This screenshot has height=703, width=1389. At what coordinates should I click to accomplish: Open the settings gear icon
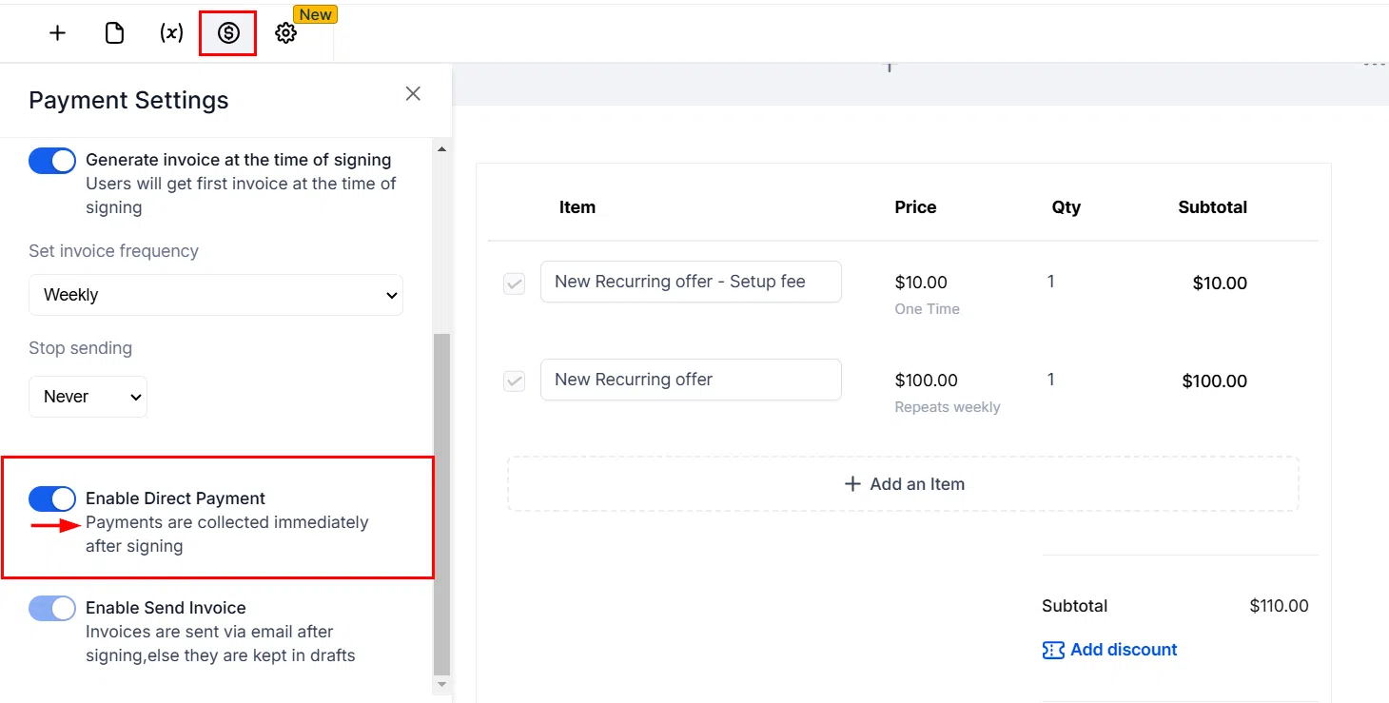[x=285, y=33]
